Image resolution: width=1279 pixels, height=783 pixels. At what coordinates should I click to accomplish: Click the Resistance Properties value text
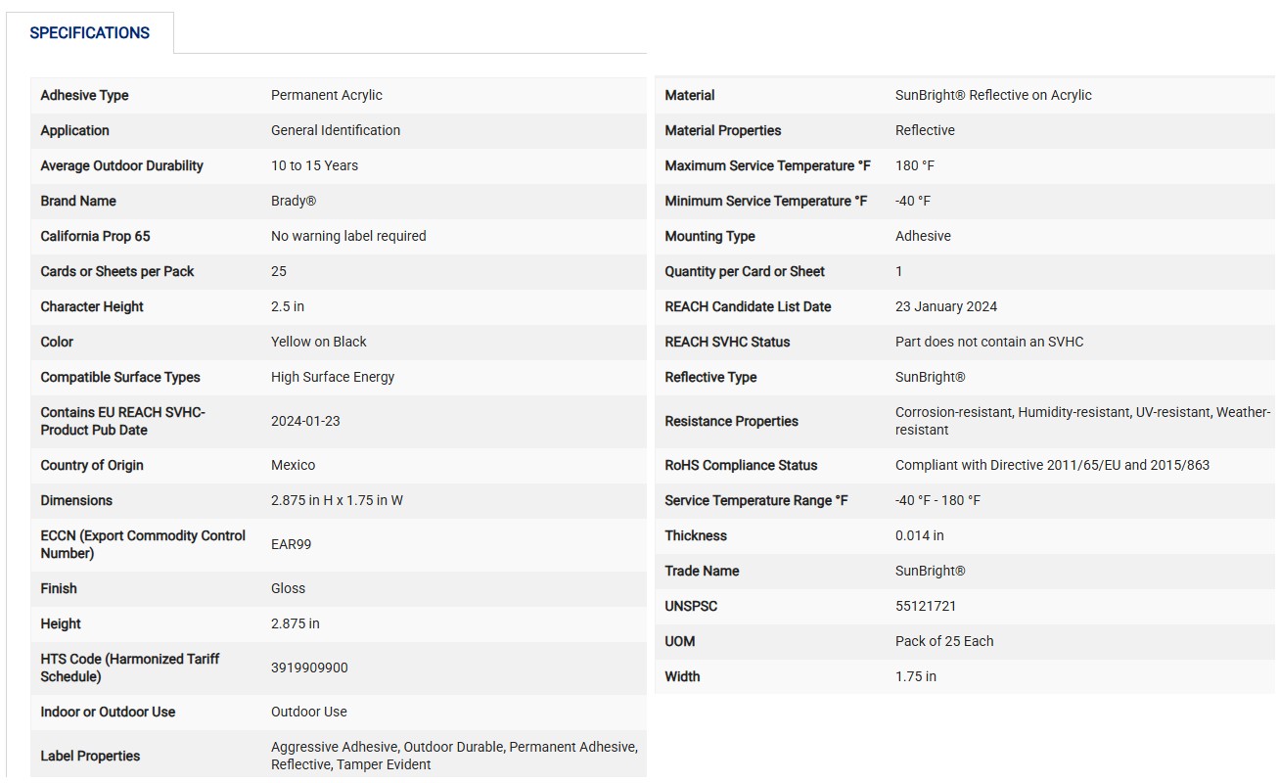(1082, 421)
